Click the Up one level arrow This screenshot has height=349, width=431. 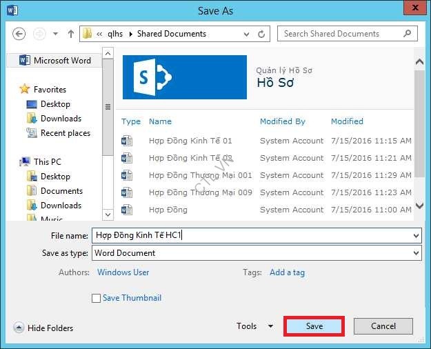coord(70,34)
